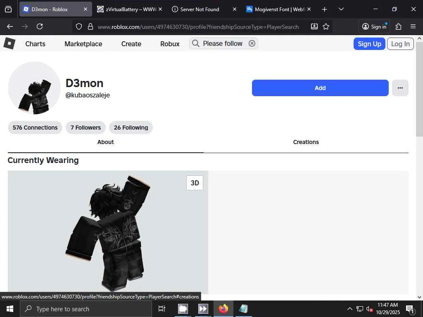
Task: Expand the list all tabs chevron
Action: pos(341,9)
